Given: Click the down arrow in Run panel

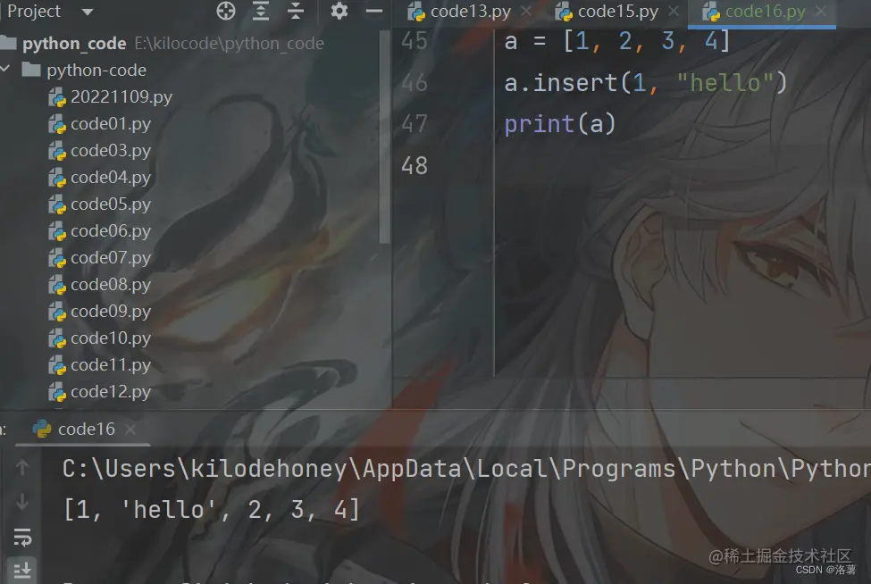Looking at the screenshot, I should point(22,502).
